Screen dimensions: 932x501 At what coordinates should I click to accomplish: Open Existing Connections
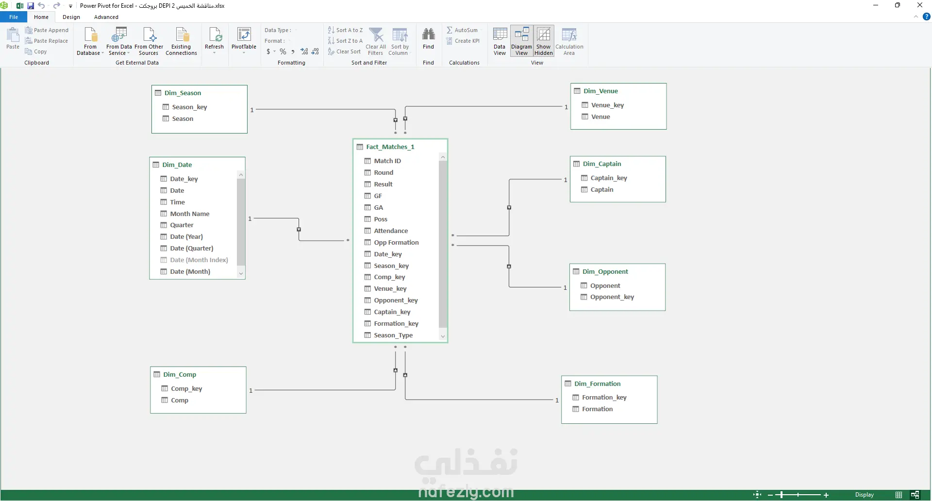181,41
